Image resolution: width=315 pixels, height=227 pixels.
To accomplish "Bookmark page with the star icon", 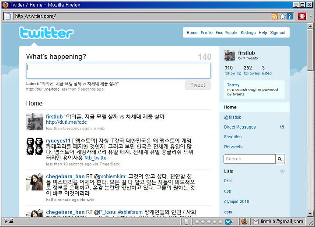I will [x=283, y=16].
